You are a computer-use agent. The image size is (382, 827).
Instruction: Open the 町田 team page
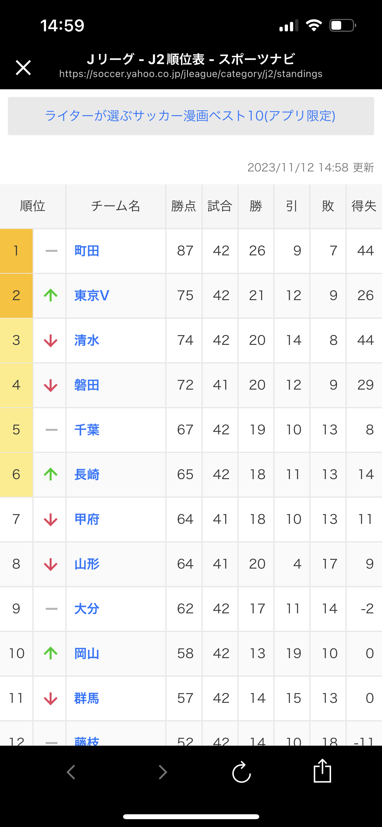pos(87,251)
